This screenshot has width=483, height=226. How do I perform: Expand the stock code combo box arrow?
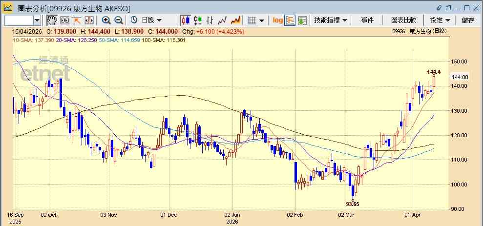click(x=37, y=21)
